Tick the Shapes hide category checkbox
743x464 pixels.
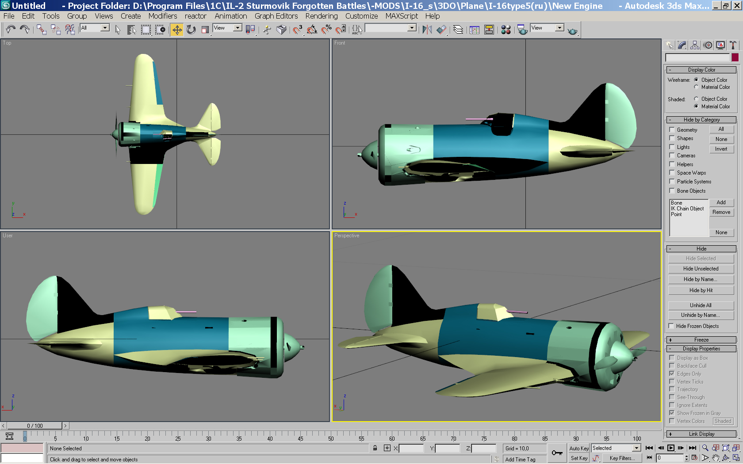(672, 138)
